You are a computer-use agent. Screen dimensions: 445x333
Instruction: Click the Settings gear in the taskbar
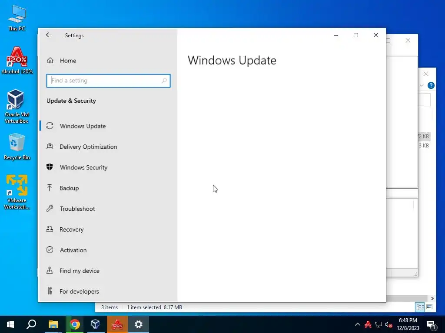point(139,324)
